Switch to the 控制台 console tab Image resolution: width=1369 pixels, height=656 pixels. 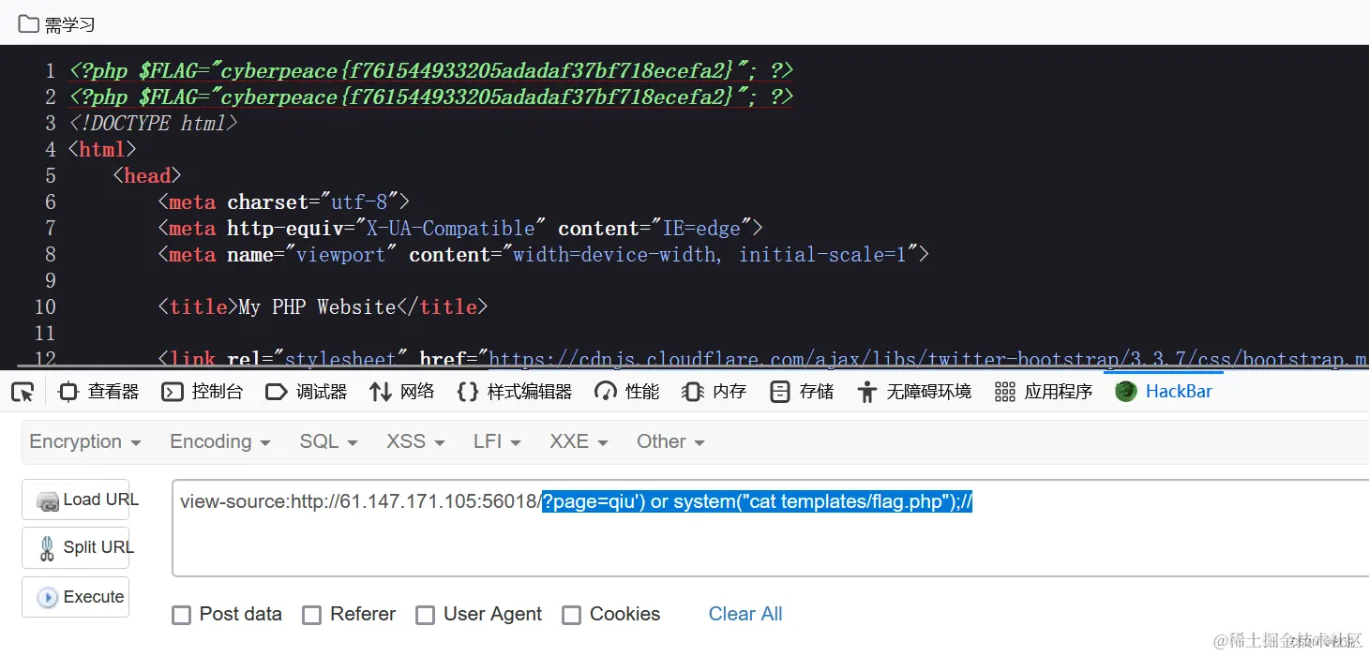point(203,392)
